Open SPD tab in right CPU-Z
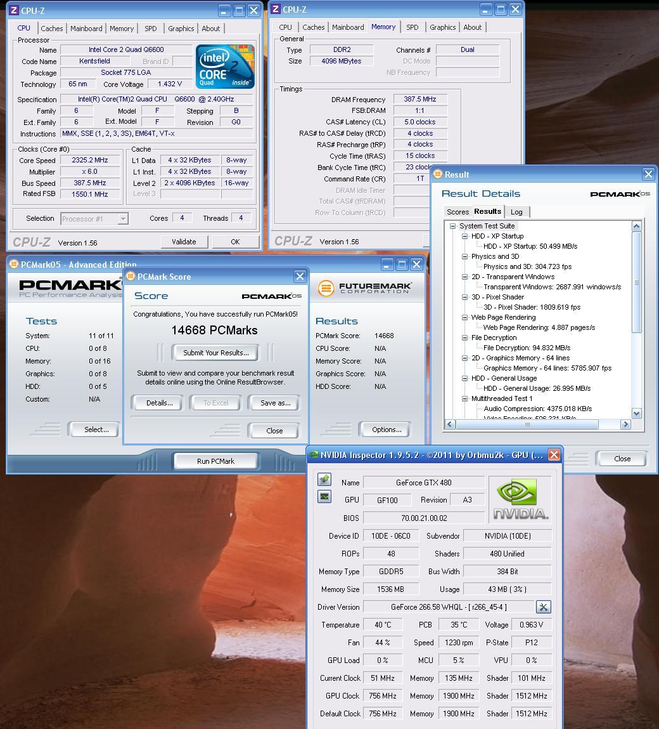Screen dimensions: 659x729 point(413,27)
